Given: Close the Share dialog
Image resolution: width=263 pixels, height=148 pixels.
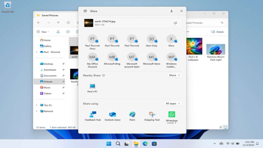Looking at the screenshot, I should coord(181,11).
